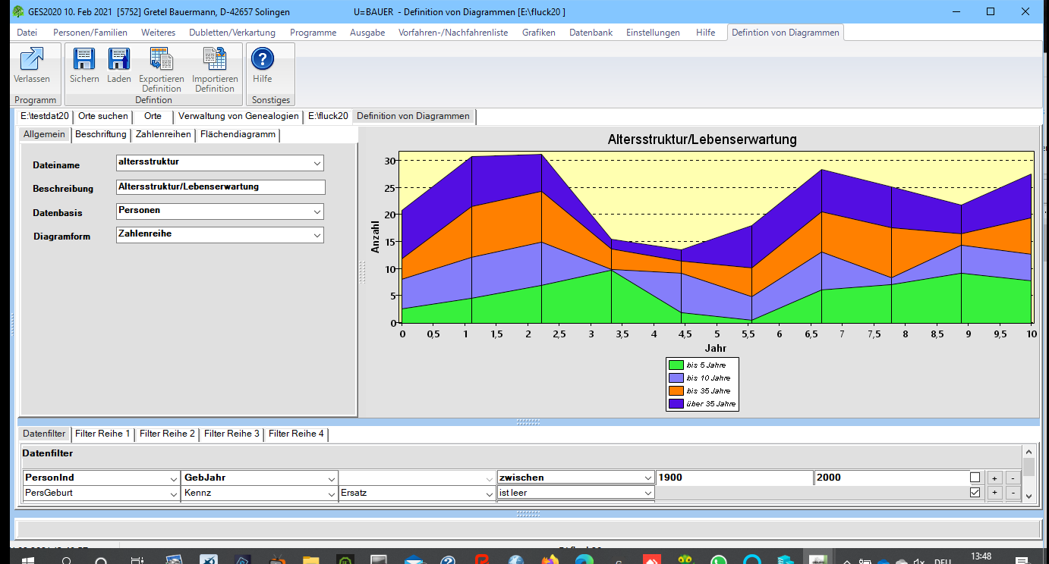Open the Diagramform dropdown
This screenshot has width=1049, height=564.
click(x=317, y=236)
